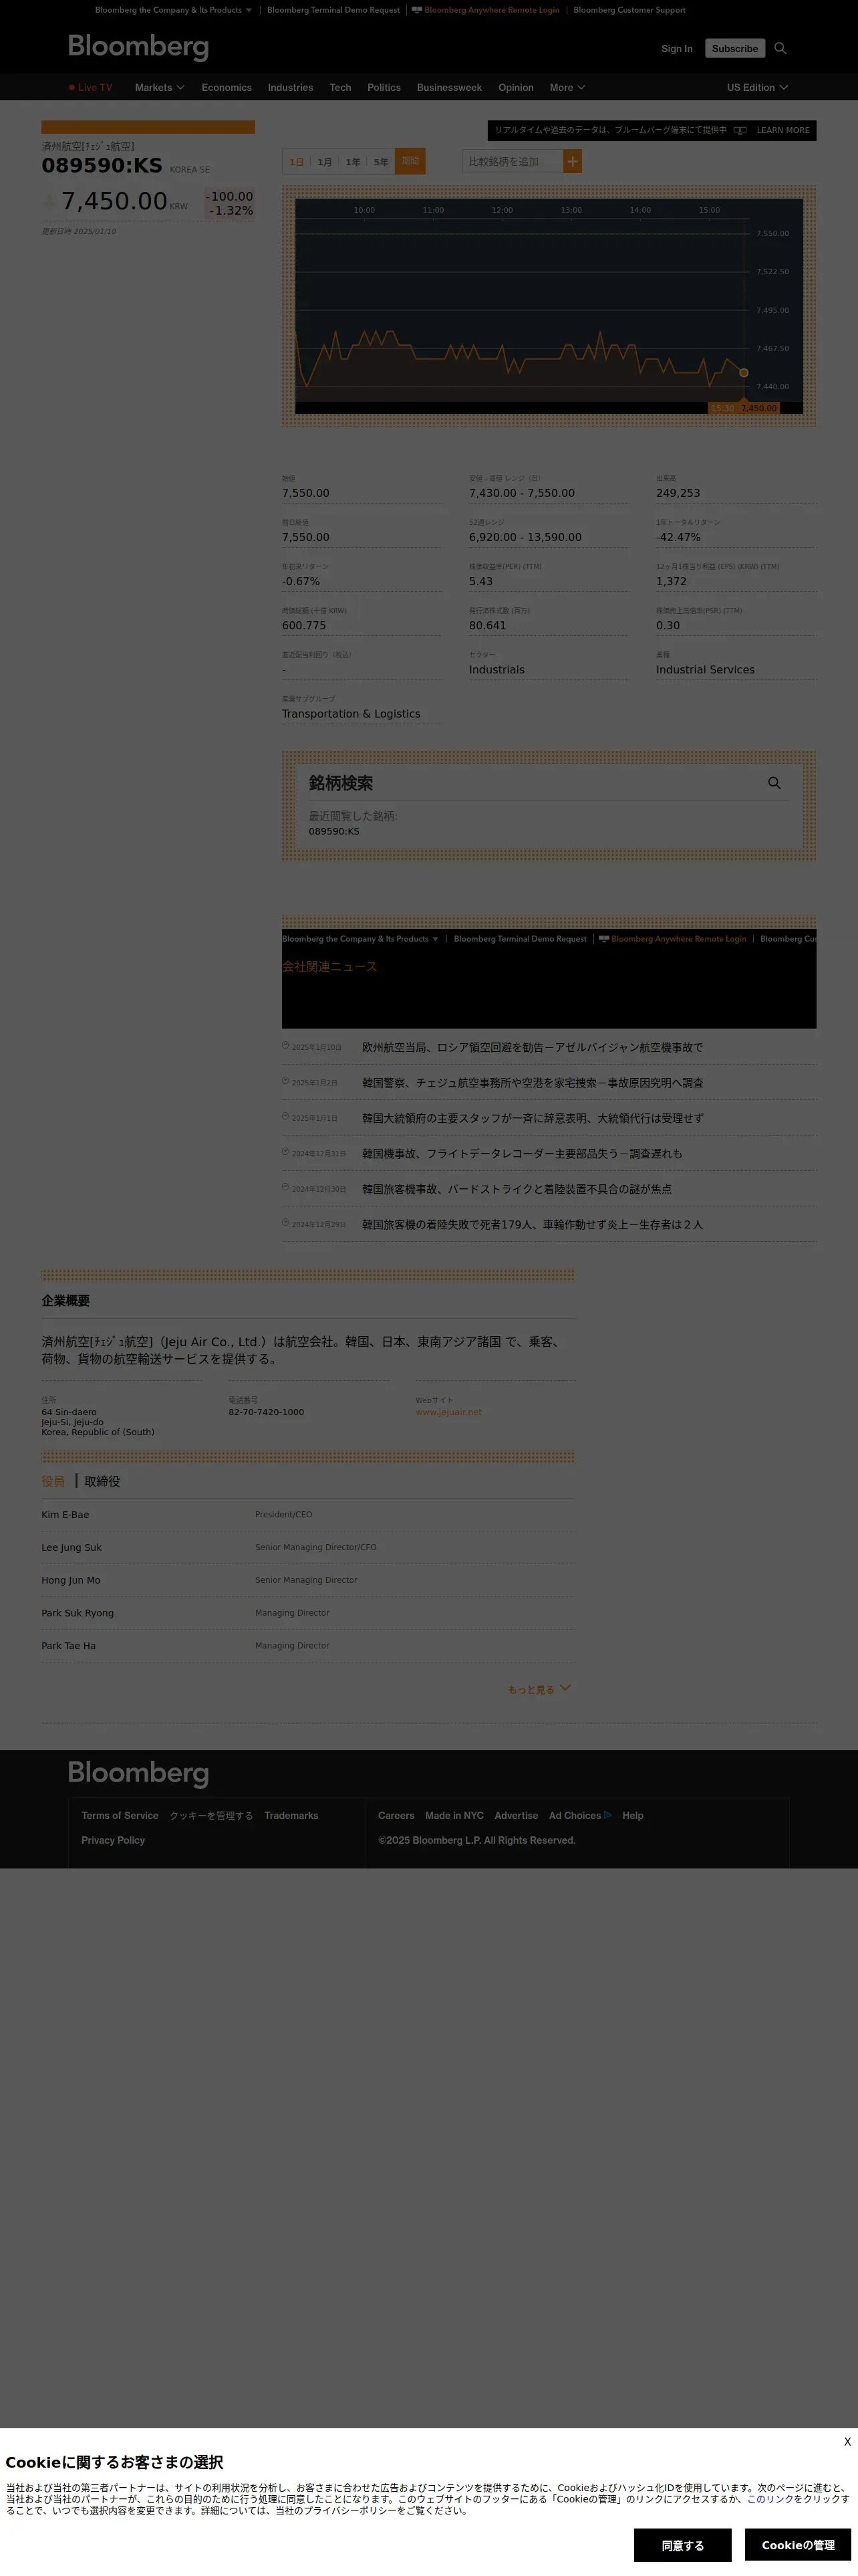Select the 1日 chart range tab
858x2576 pixels.
[x=297, y=162]
